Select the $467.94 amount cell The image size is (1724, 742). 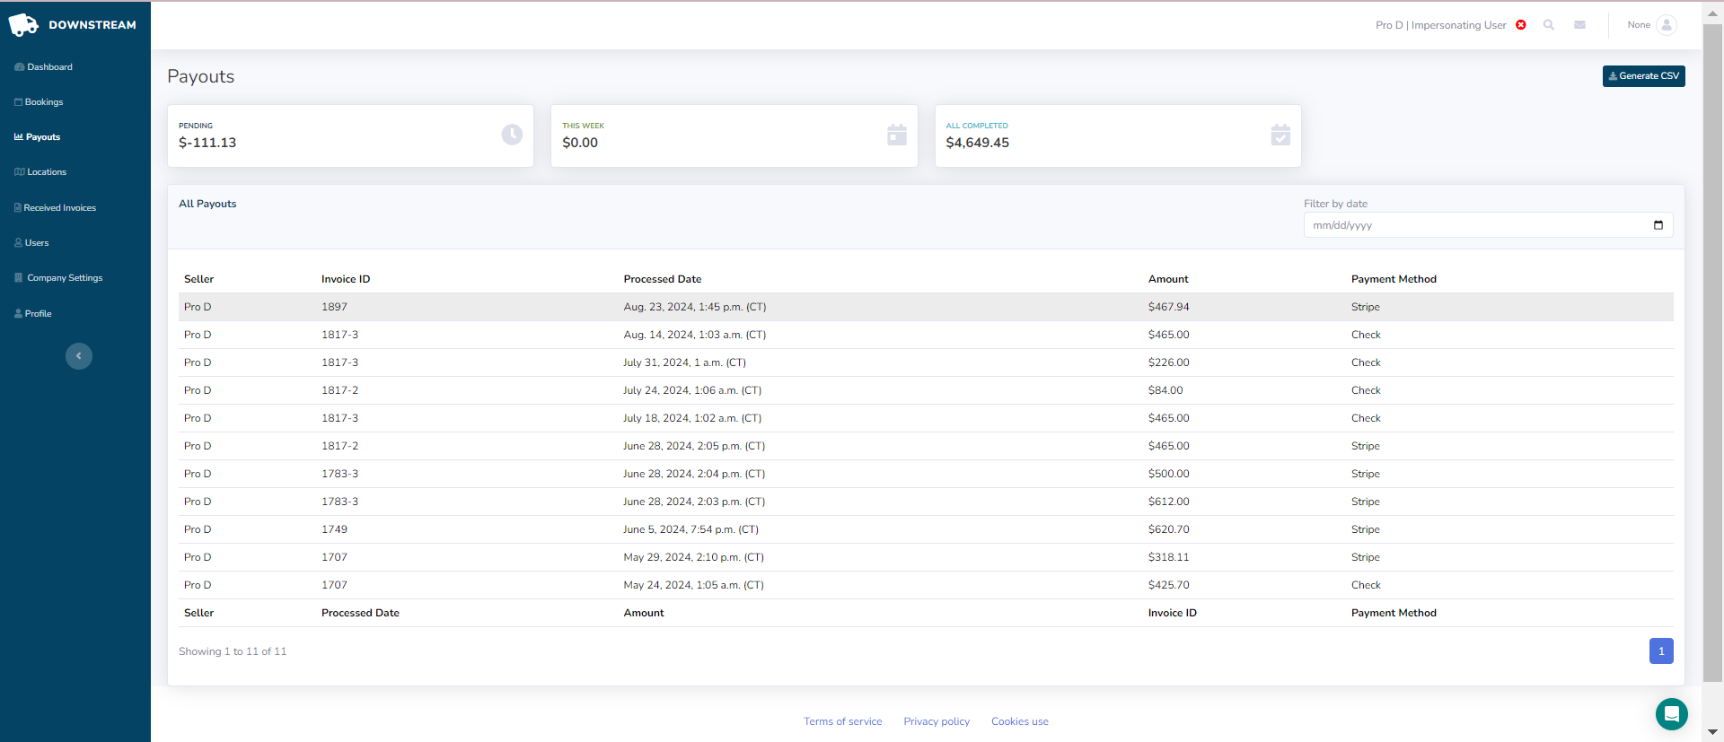point(1168,307)
